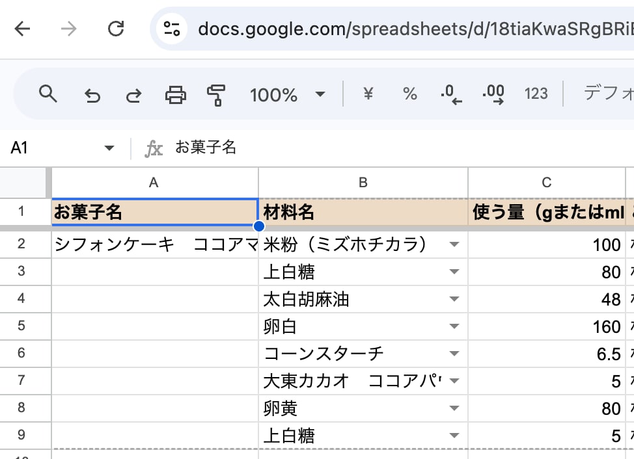Open the 123 more formats menu
This screenshot has width=634, height=459.
point(536,94)
